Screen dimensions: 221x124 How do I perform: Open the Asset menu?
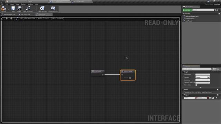click(x=12, y=4)
